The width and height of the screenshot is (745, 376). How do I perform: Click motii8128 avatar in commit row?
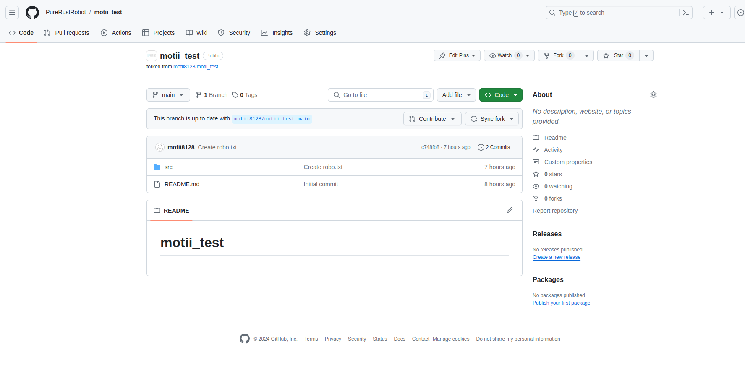[160, 147]
